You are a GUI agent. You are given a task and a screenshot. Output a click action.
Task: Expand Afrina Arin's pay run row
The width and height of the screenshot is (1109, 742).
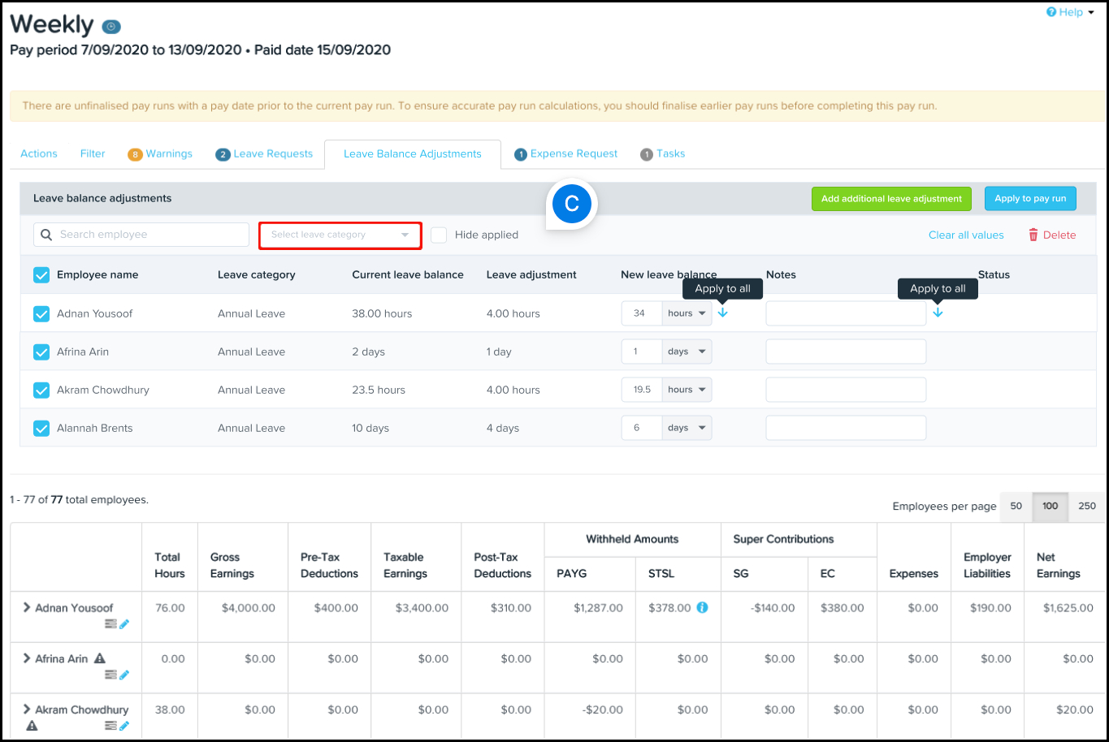click(27, 658)
